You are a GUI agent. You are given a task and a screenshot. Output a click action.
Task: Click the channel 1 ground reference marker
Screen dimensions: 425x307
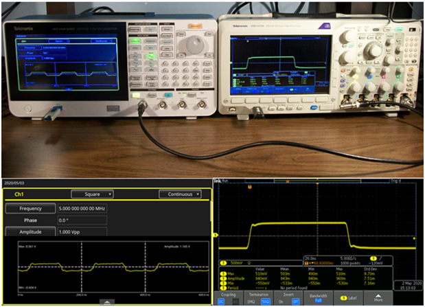[x=216, y=235]
